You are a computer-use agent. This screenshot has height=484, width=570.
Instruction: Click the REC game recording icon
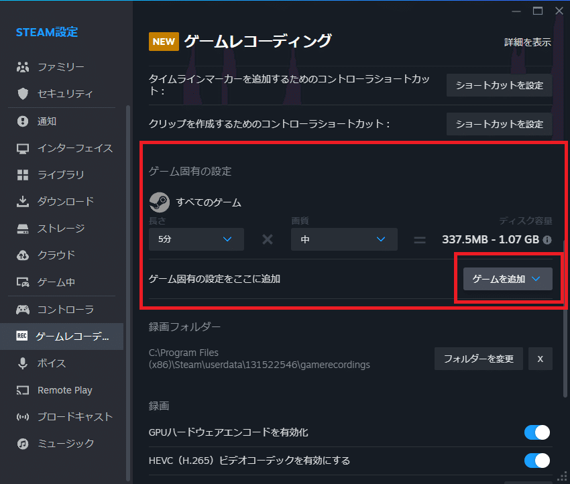(22, 336)
